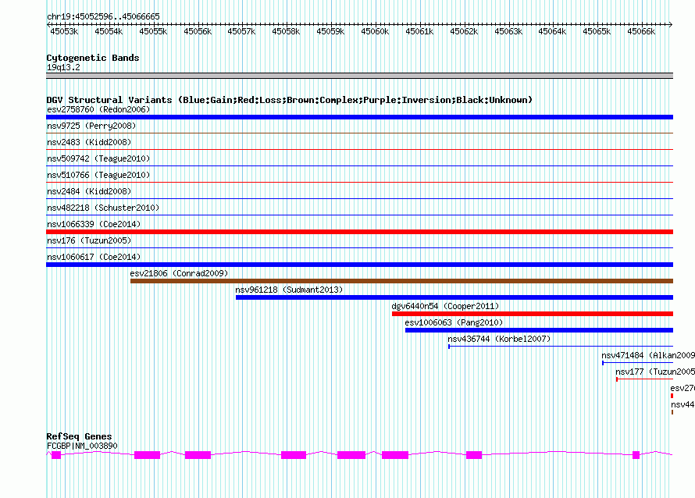Click the FCGBP|NM_003890 gene label
The width and height of the screenshot is (695, 498).
click(82, 446)
